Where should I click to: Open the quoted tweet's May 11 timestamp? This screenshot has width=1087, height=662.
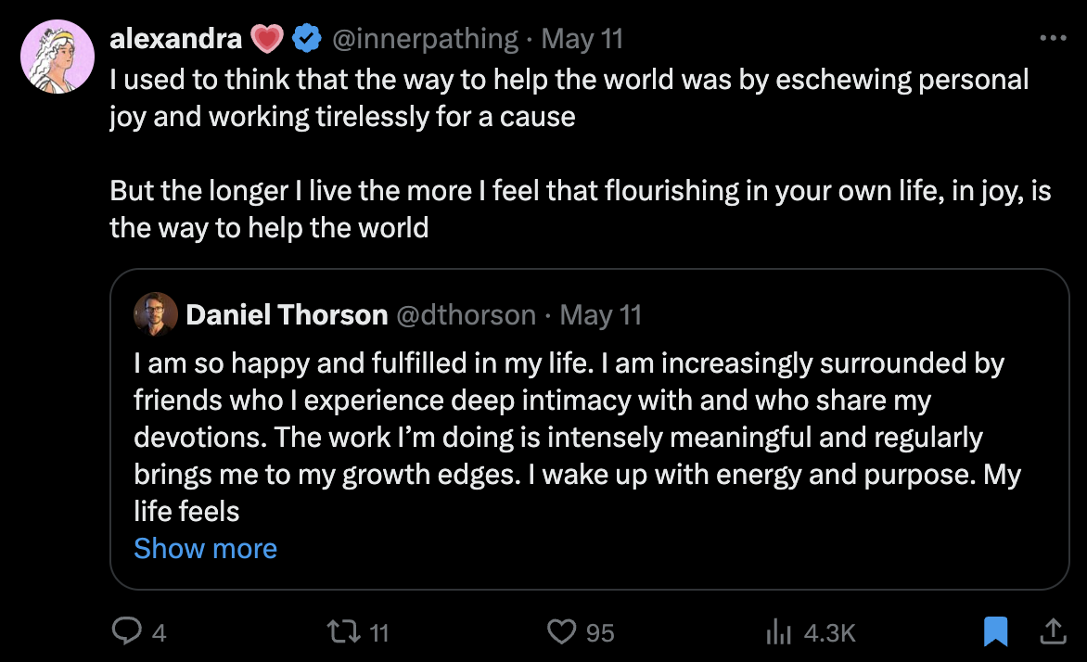(x=601, y=315)
